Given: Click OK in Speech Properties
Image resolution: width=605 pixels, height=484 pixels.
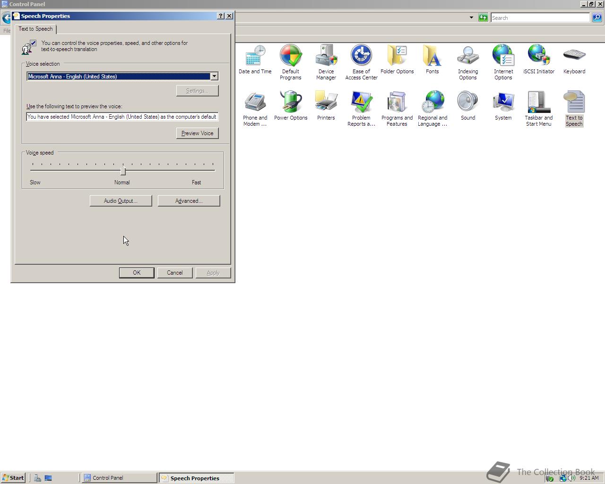Looking at the screenshot, I should click(x=137, y=273).
